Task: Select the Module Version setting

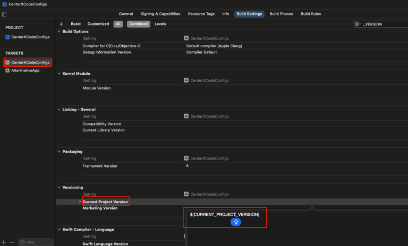Action: pos(97,88)
